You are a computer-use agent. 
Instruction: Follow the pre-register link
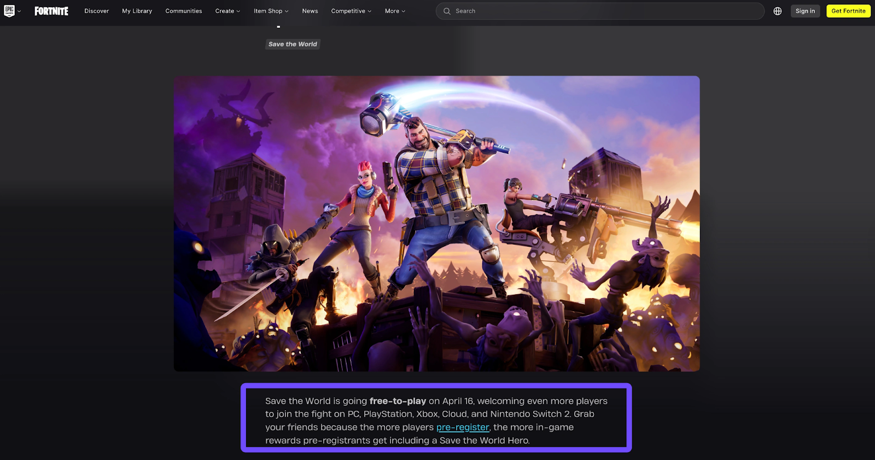point(463,427)
